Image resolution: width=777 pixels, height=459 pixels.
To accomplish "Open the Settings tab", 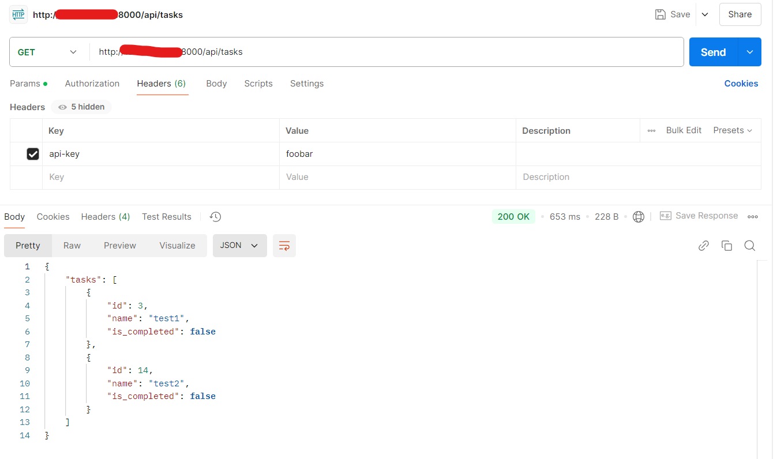I will pyautogui.click(x=307, y=84).
